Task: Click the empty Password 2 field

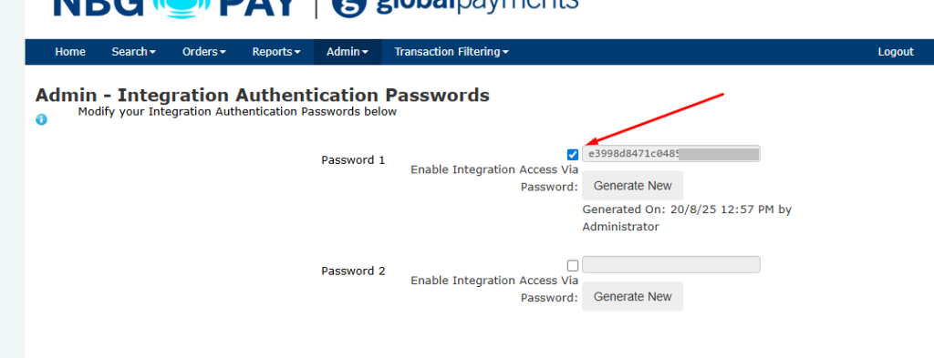Action: [671, 264]
